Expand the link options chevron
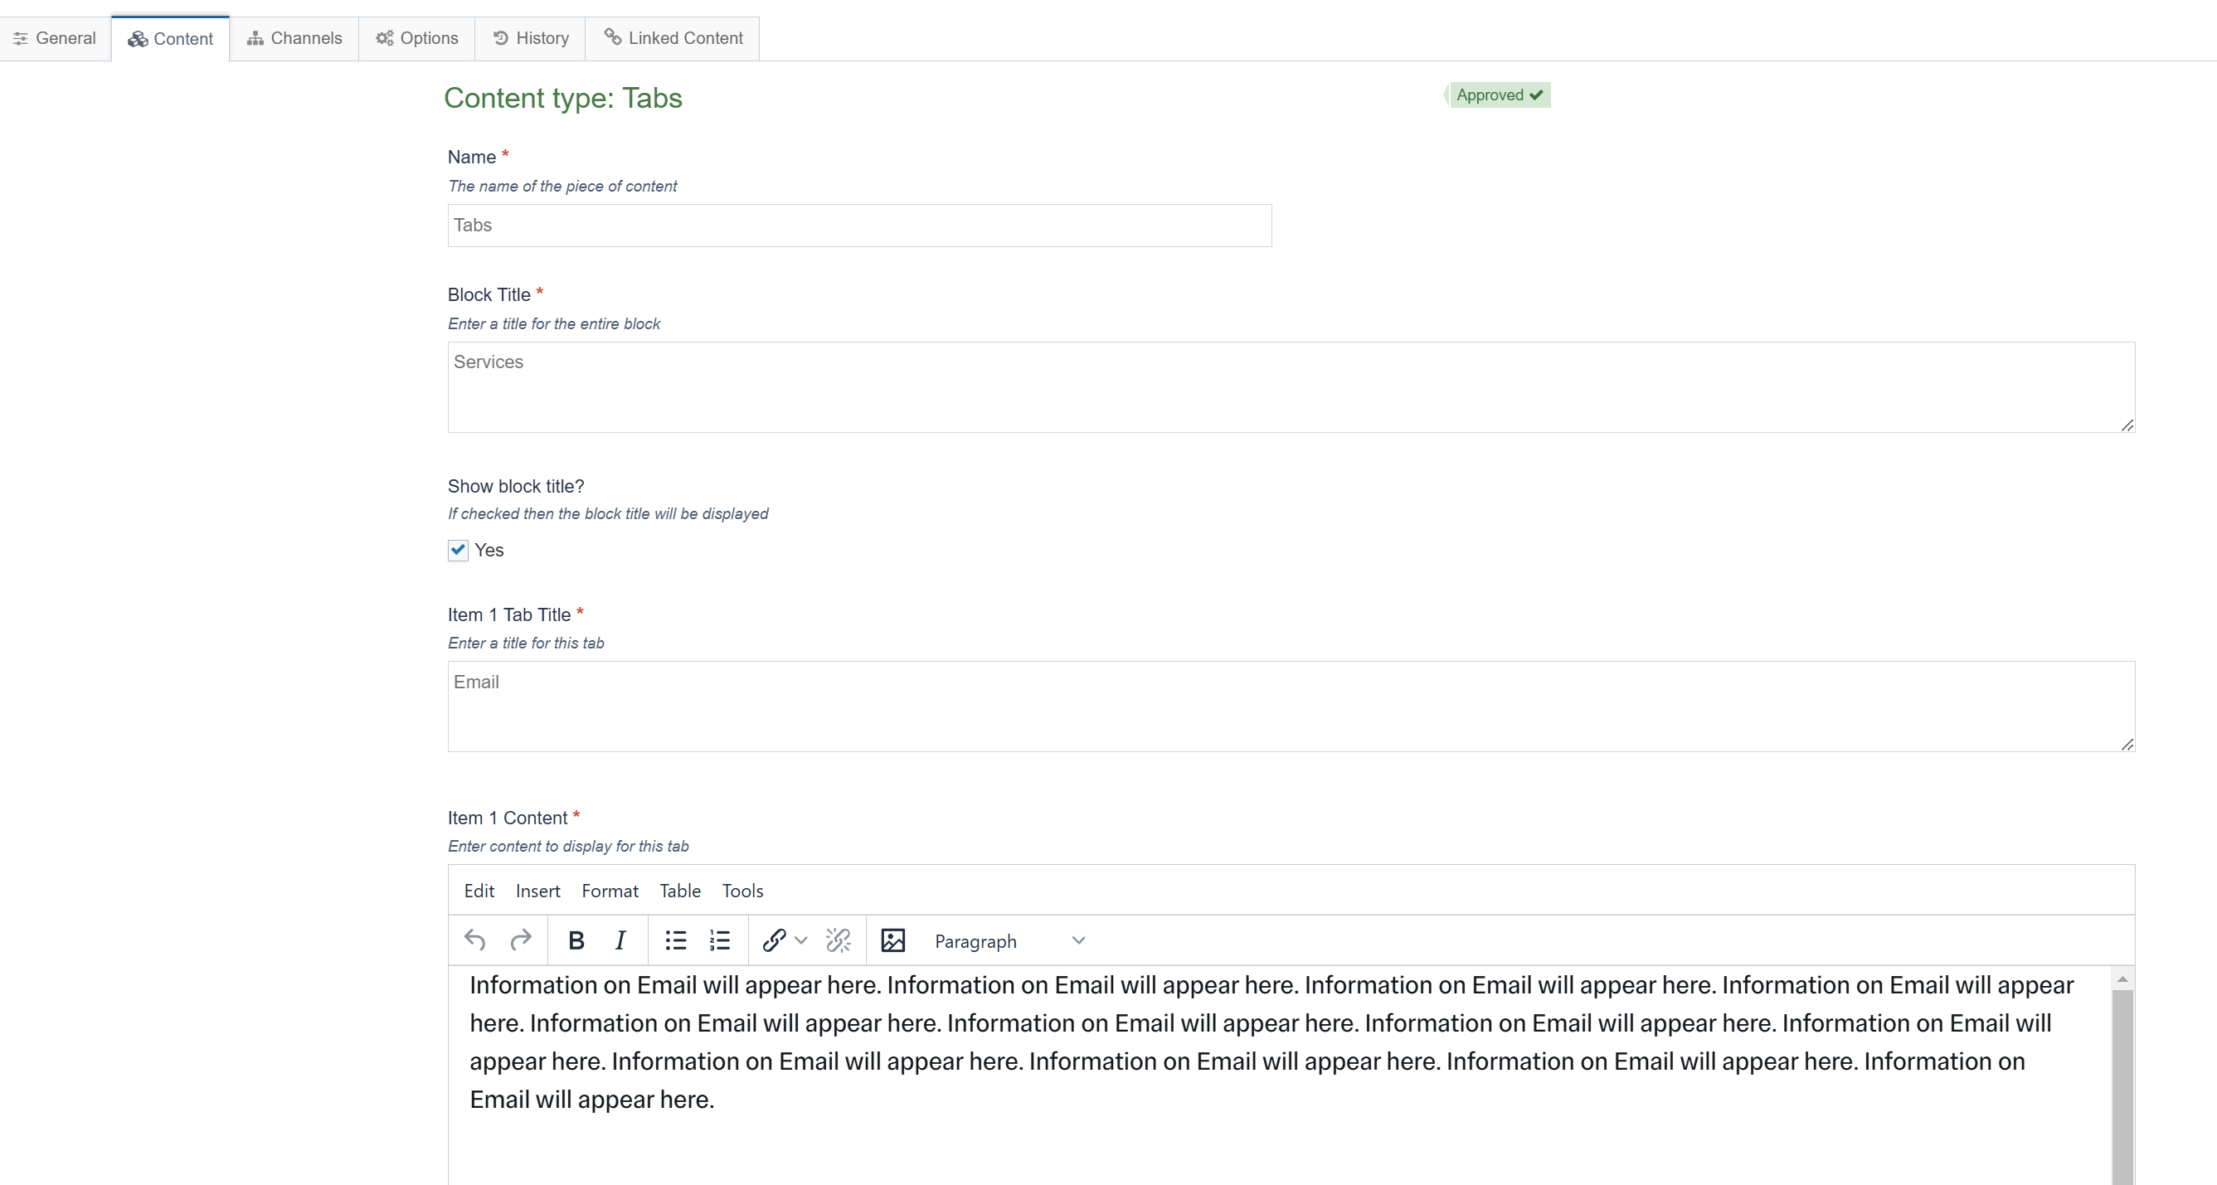This screenshot has width=2217, height=1185. pyautogui.click(x=801, y=940)
